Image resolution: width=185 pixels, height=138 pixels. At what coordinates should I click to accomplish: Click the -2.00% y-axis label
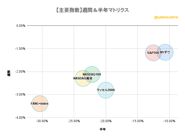20,72
